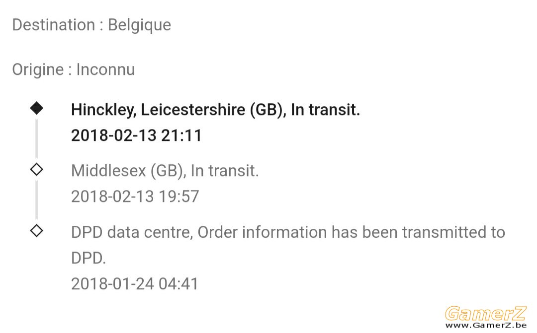Click the 2018-02-13 19:57 timestamp
Viewport: 537px width, 333px height.
coord(135,197)
